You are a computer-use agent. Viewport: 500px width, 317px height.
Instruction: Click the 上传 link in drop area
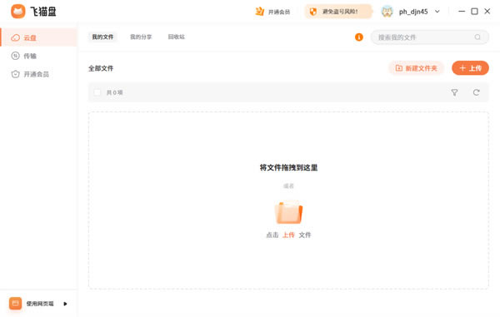(288, 235)
